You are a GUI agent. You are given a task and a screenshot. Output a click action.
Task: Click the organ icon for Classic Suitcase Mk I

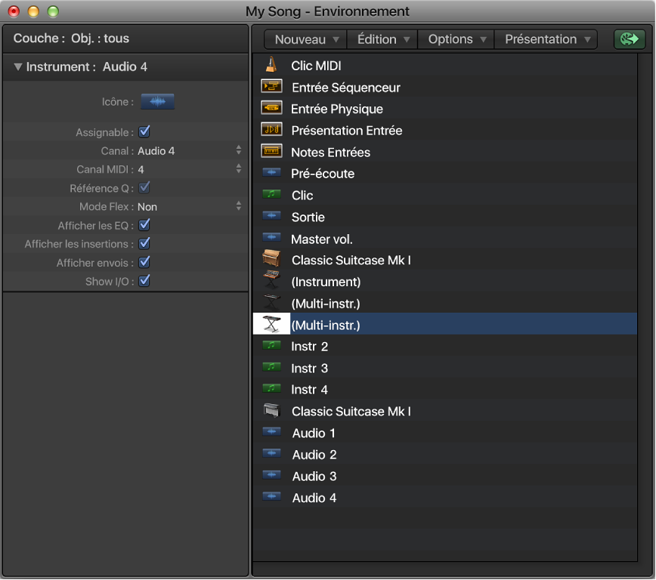pyautogui.click(x=271, y=260)
